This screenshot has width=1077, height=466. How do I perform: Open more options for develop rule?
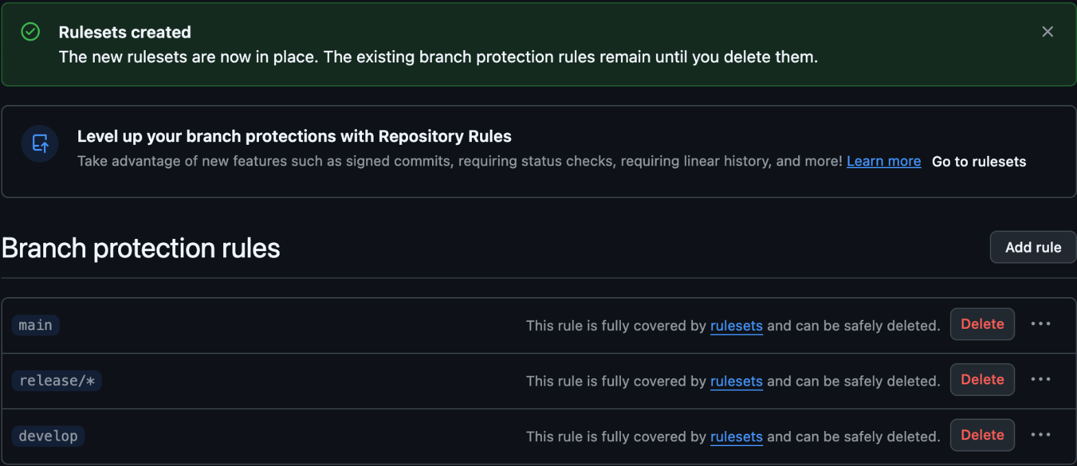(1041, 435)
